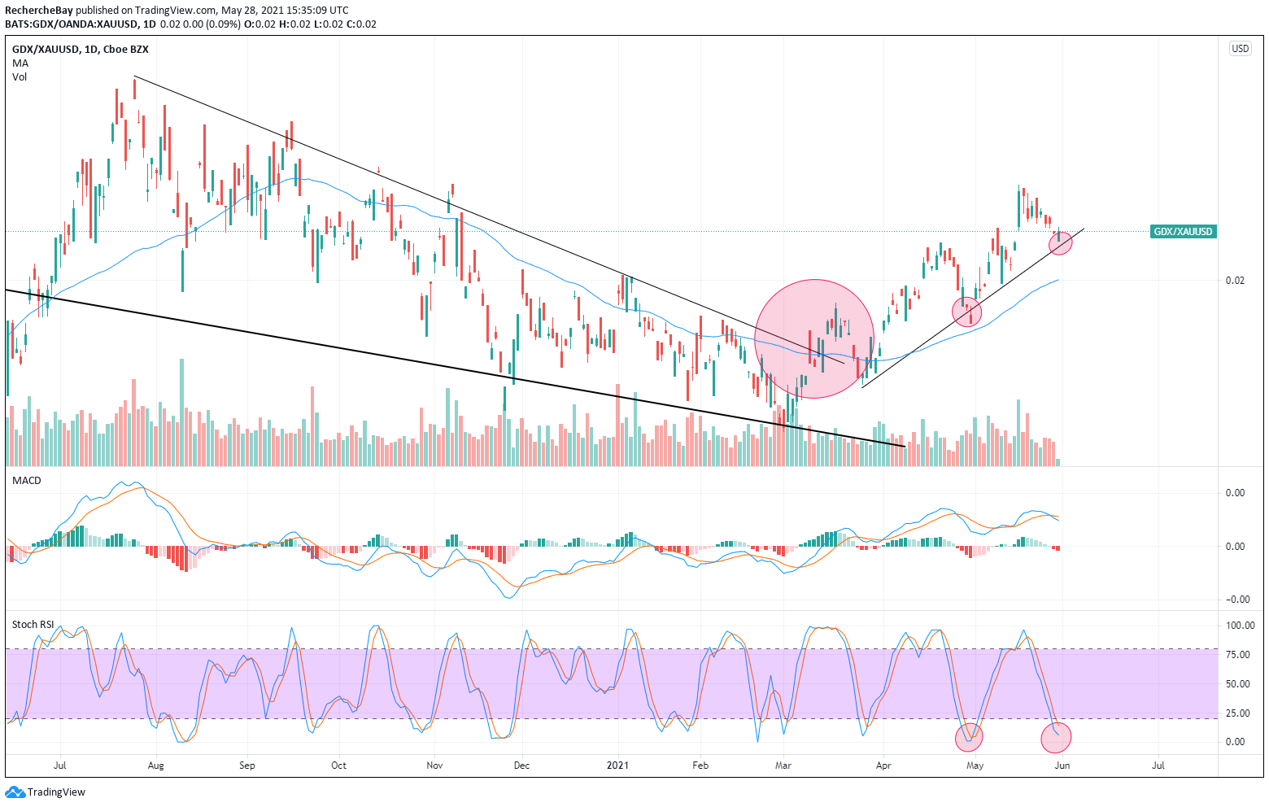Click the 2021 label on the time axis
Viewport: 1269px width, 807px height.
[618, 766]
